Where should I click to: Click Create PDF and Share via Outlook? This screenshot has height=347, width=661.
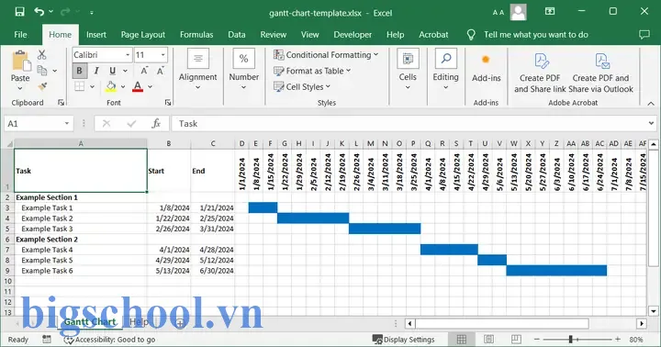click(600, 73)
